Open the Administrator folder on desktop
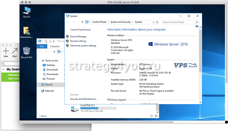228x131 pixels. 26,32
